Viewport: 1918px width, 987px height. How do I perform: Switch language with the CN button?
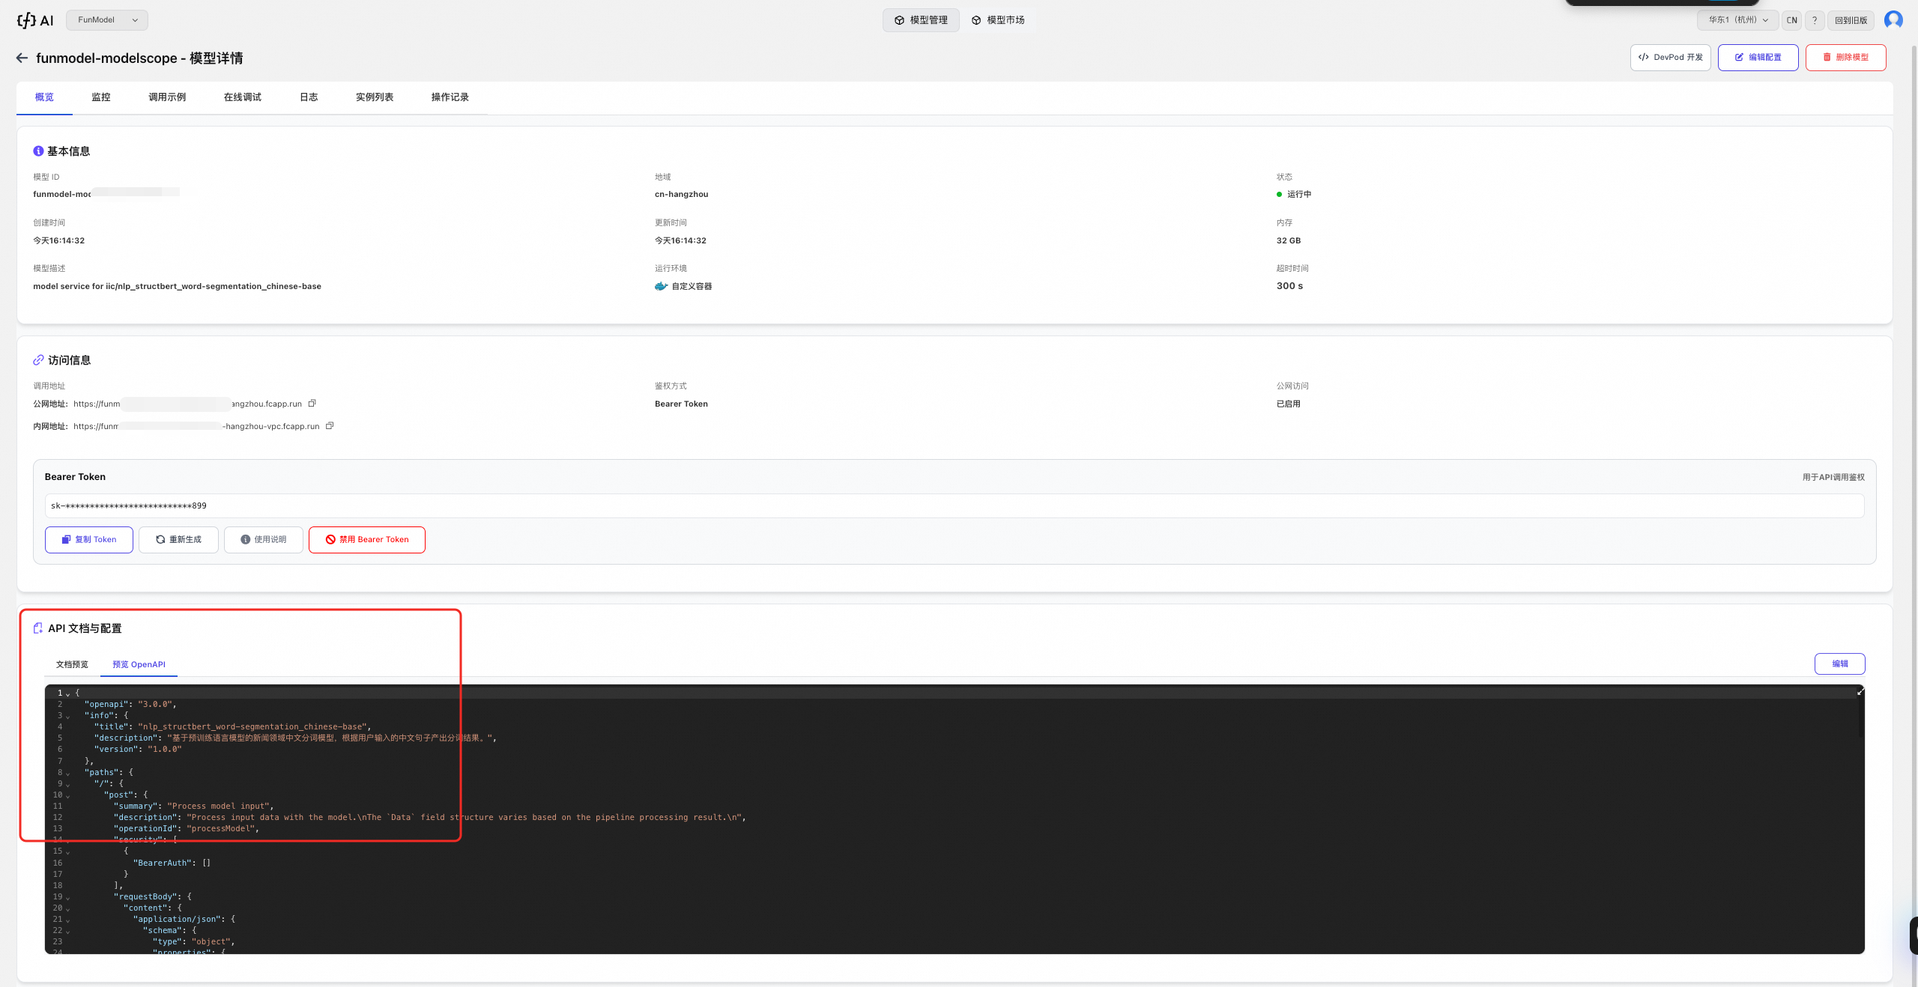(x=1791, y=20)
